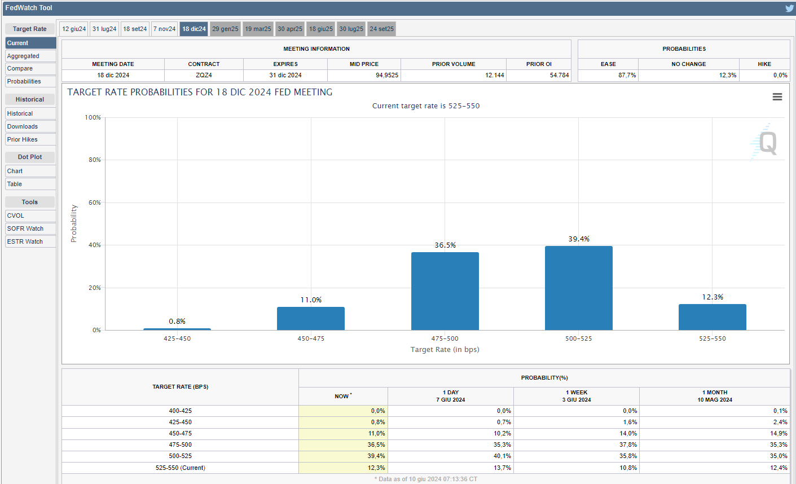This screenshot has width=796, height=484.
Task: Click the 500-525 bar in chart
Action: coord(578,288)
